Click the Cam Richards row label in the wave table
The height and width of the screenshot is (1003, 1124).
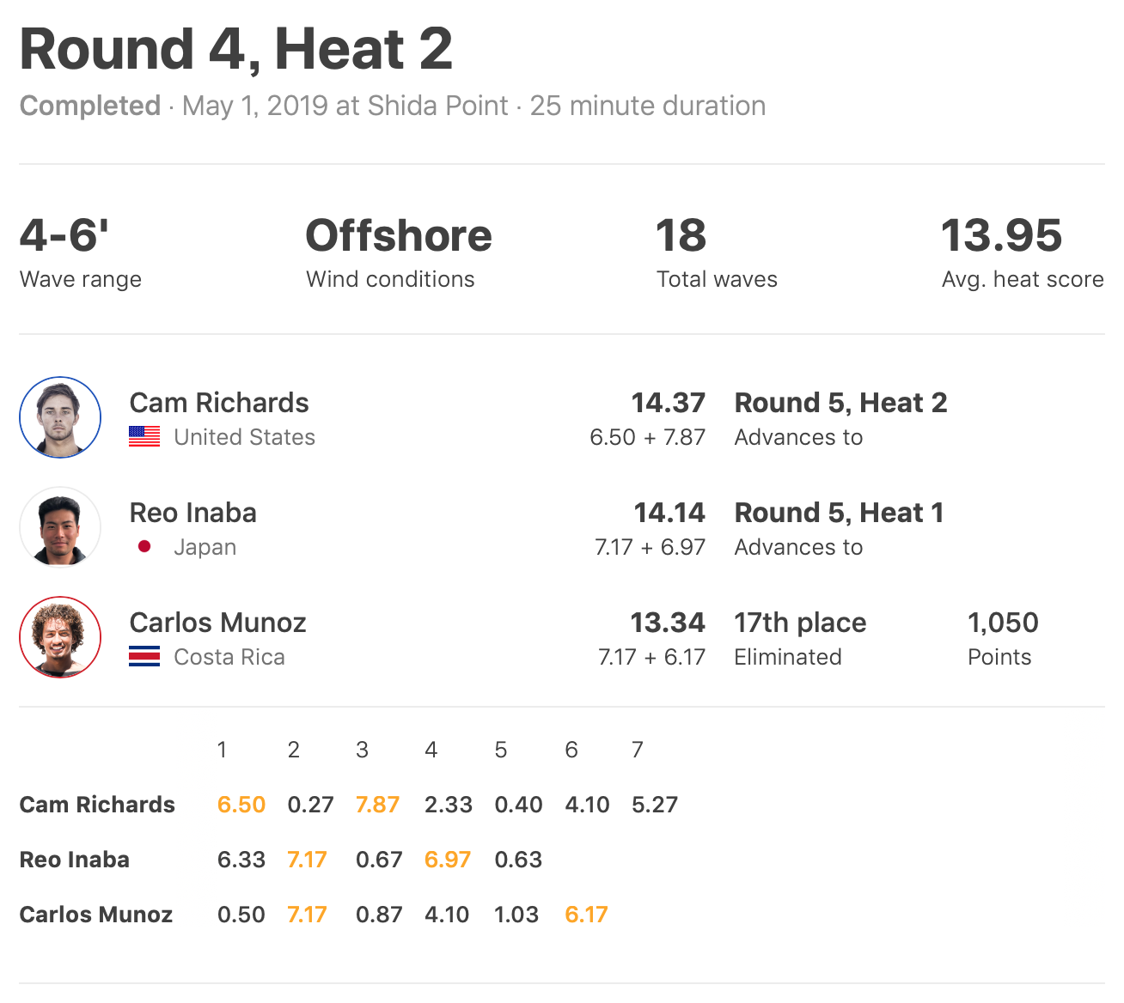click(x=97, y=805)
